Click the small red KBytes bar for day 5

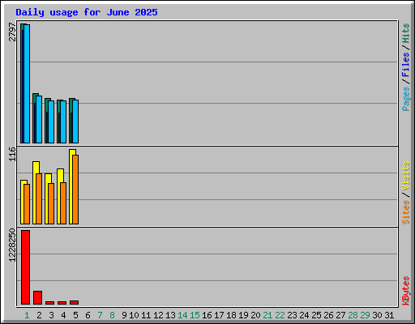tap(74, 303)
